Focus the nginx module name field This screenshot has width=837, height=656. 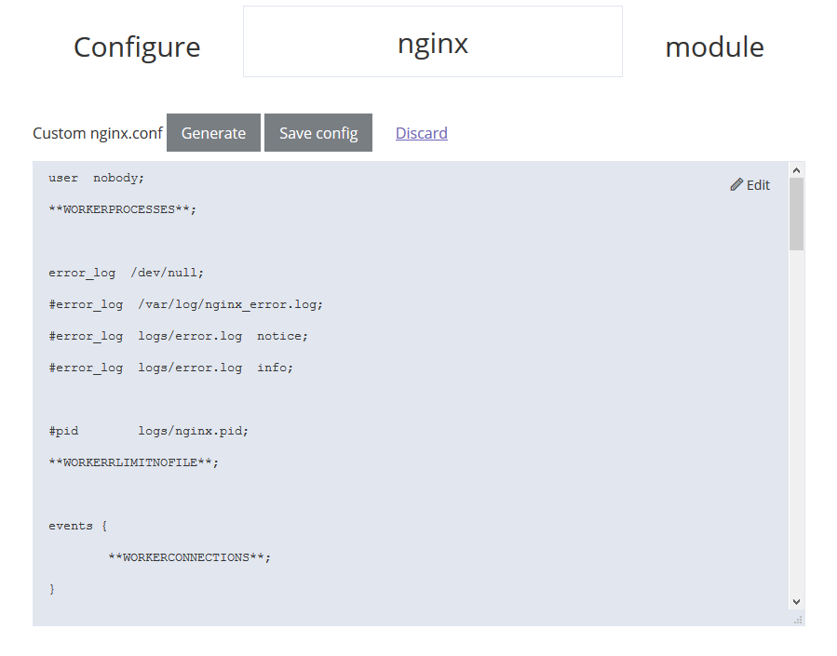click(433, 42)
